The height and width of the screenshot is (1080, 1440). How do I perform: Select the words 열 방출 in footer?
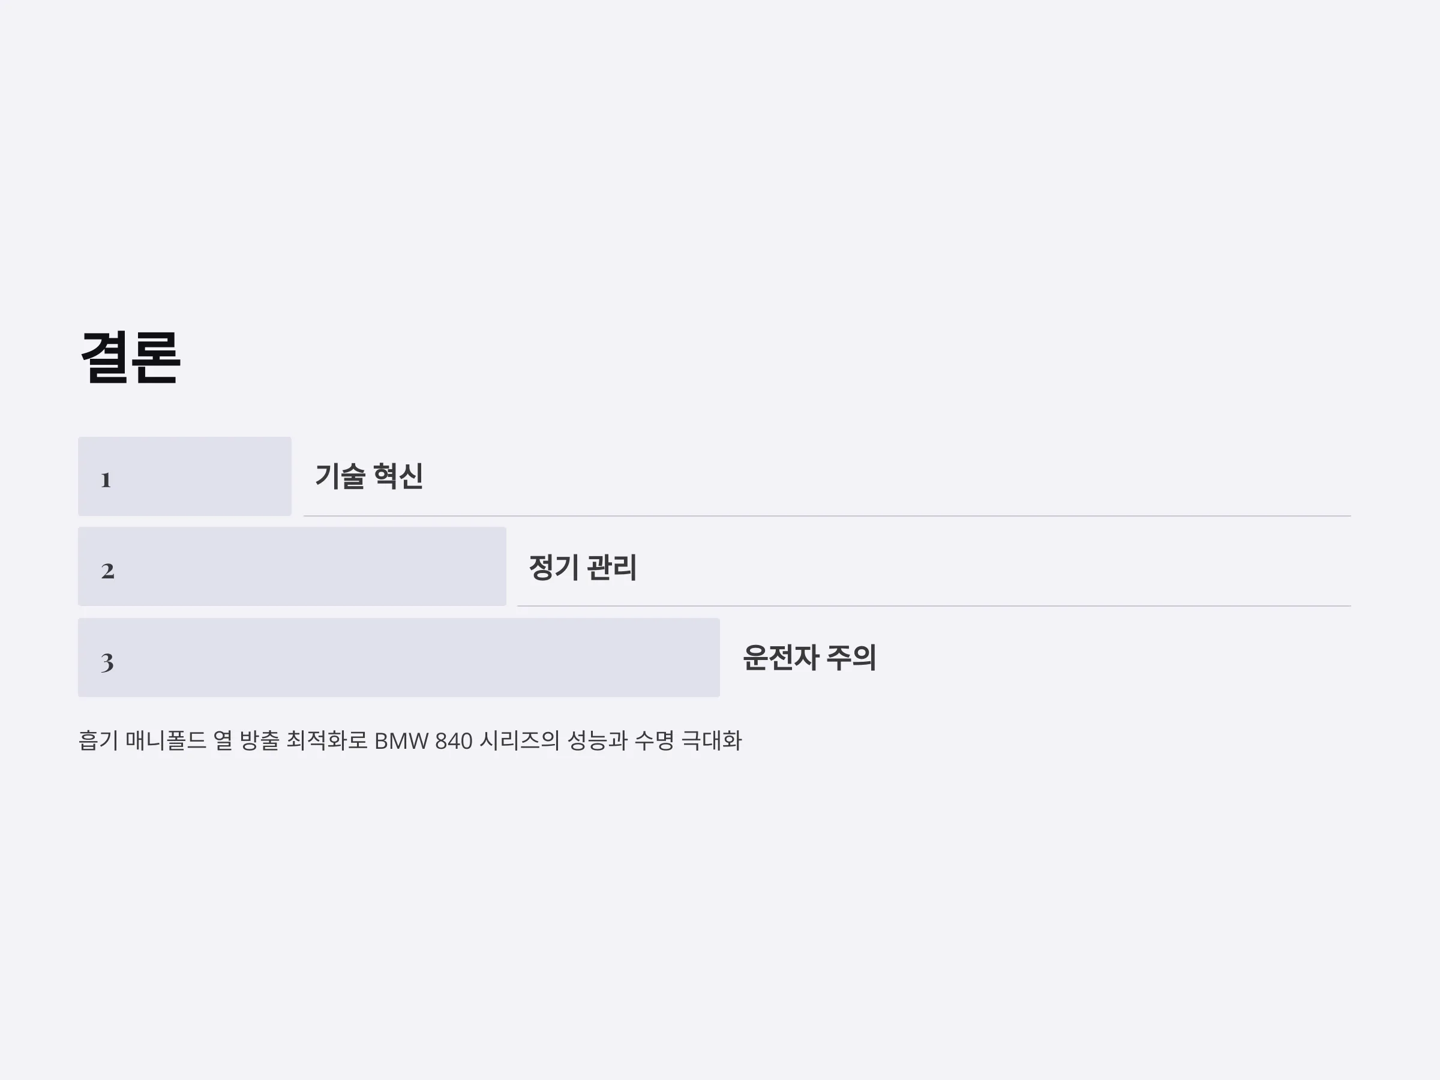pyautogui.click(x=246, y=741)
